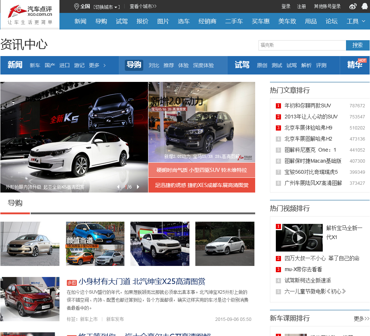Click the 搜索 button
The image size is (370, 336).
point(357,45)
